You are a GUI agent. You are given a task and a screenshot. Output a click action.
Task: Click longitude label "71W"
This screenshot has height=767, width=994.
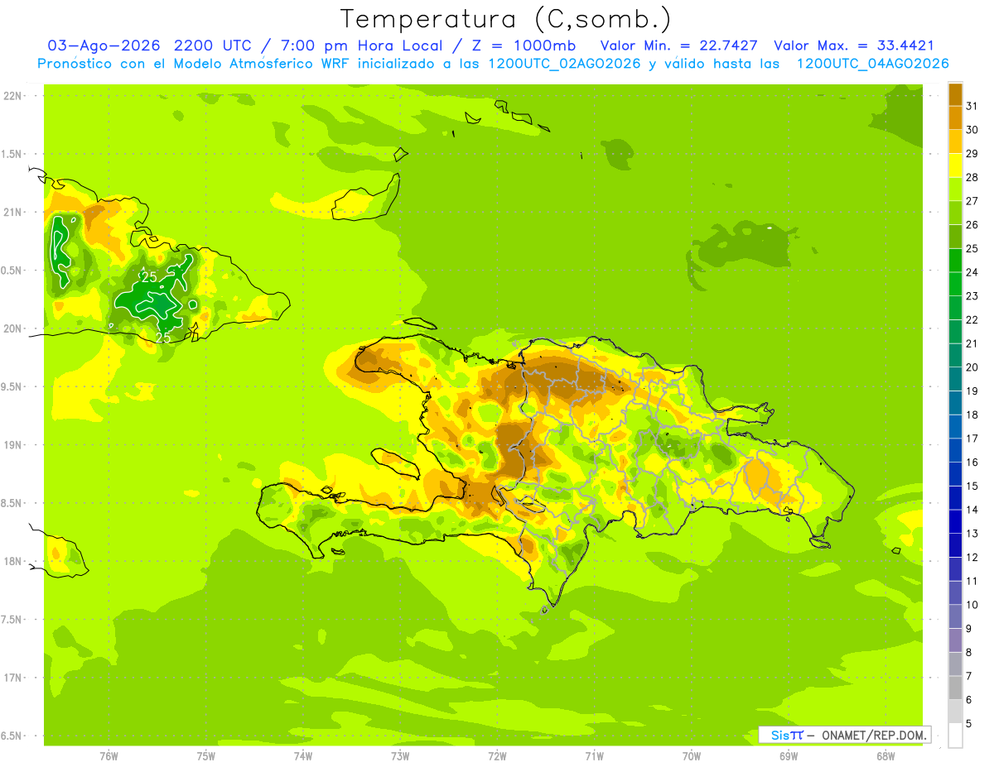594,756
